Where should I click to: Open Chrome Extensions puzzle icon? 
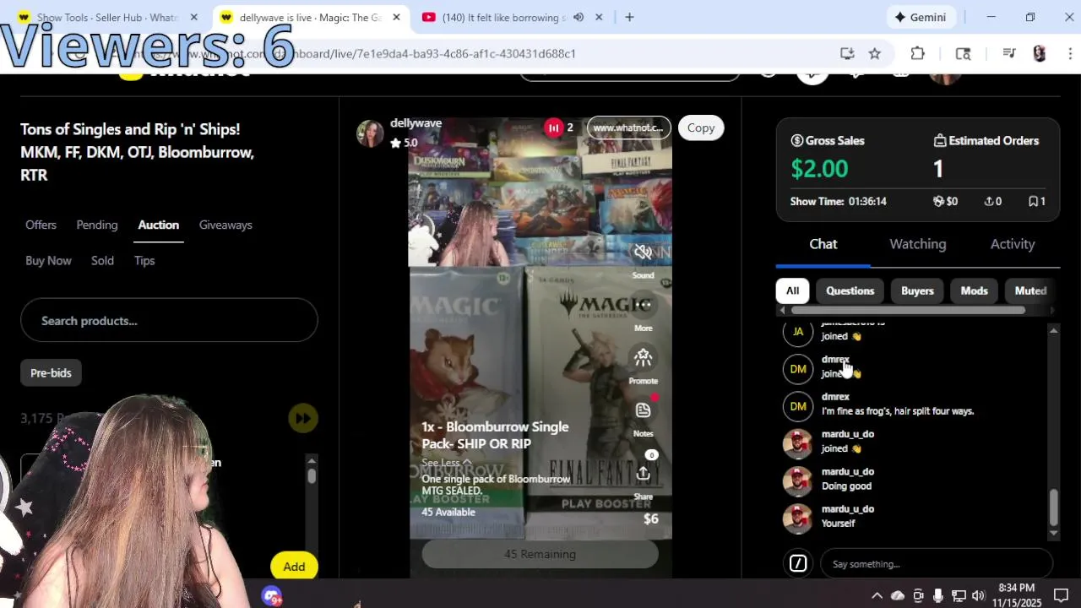918,53
